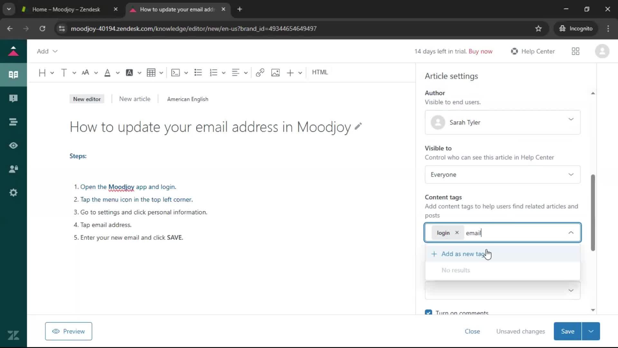618x348 pixels.
Task: Expand the code block dropdown arrow
Action: click(186, 73)
